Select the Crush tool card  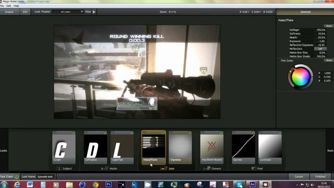(64, 147)
